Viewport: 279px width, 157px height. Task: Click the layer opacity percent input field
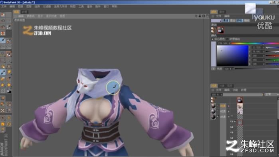coord(217,95)
